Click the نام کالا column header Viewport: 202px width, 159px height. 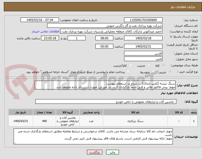[x=135, y=112]
